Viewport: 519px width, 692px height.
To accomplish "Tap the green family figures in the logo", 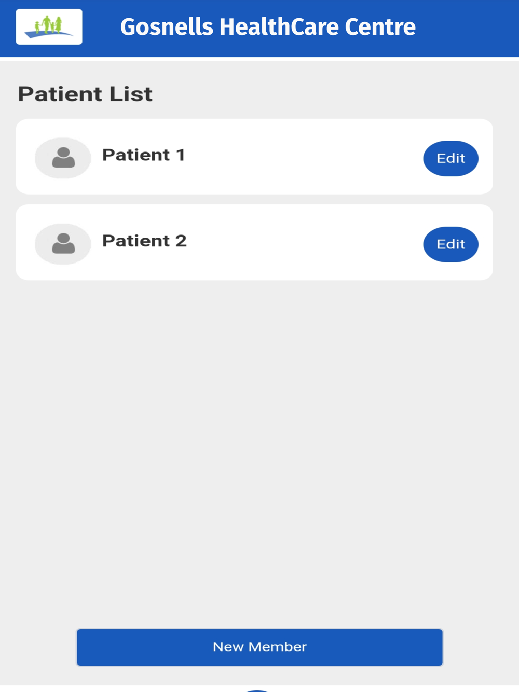I will 48,24.
